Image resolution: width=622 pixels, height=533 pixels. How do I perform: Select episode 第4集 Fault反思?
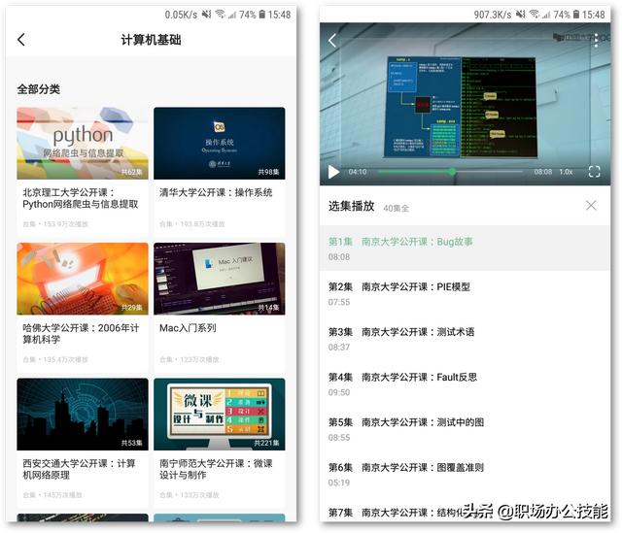(x=465, y=383)
